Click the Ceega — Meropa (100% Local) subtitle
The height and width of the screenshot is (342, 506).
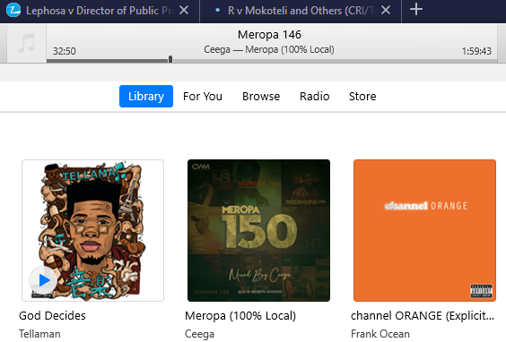[269, 49]
